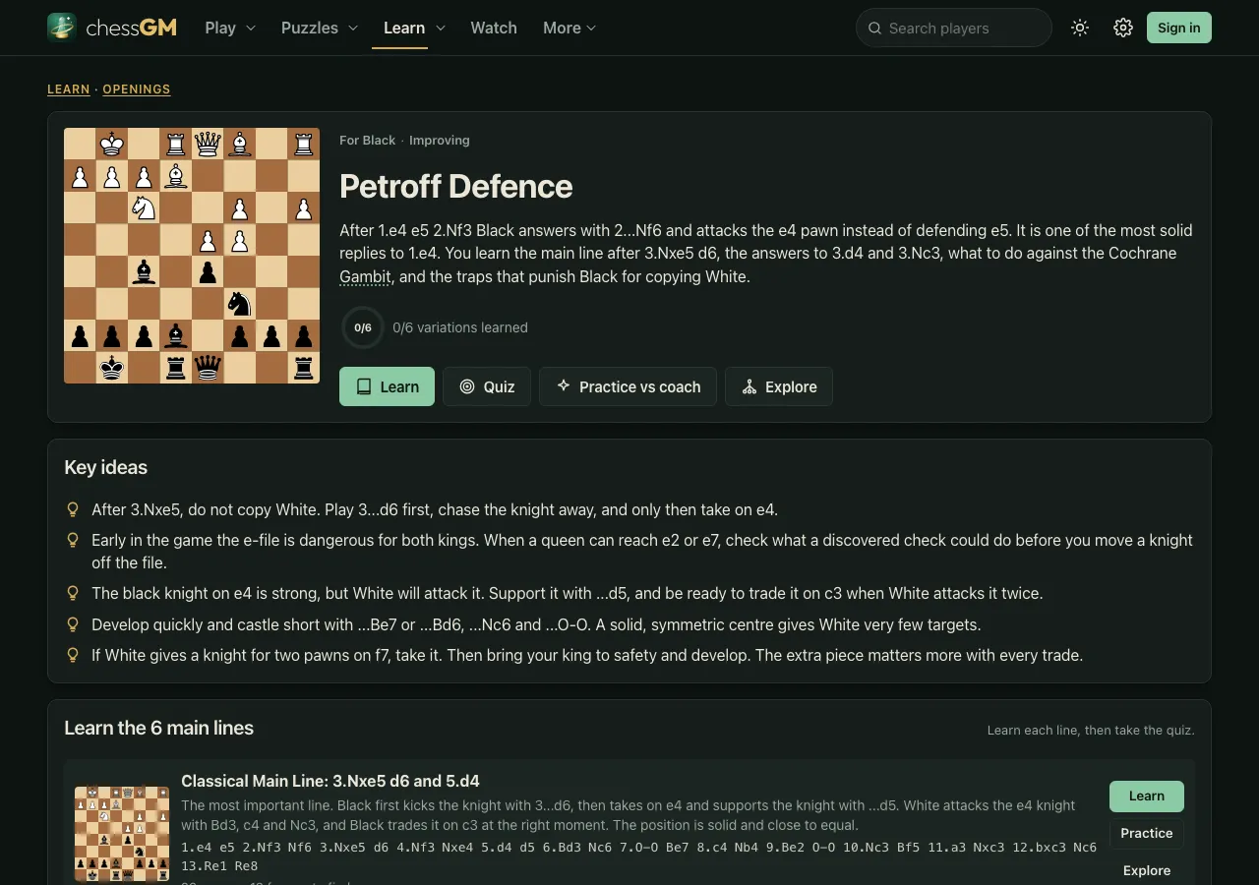Click Practice button for Classical Main Line
1259x885 pixels.
coord(1147,833)
